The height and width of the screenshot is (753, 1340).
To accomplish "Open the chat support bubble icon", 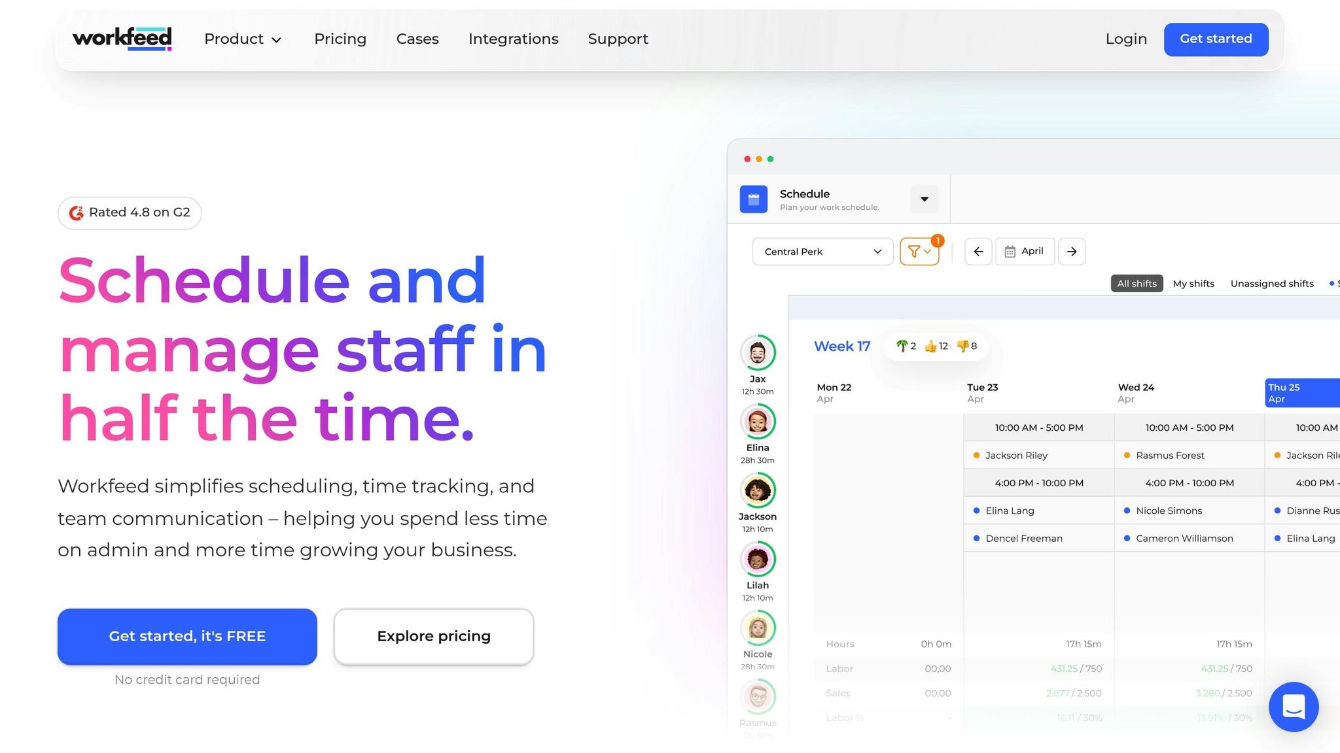I will coord(1294,707).
